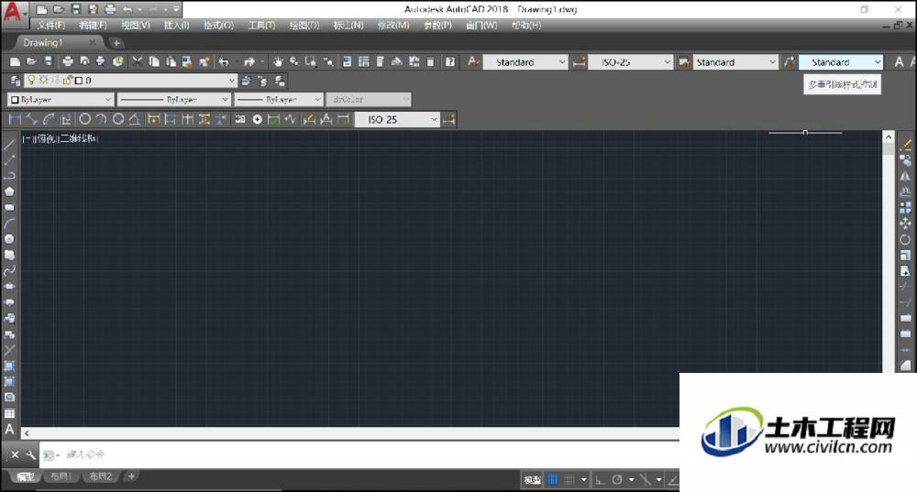Toggle grid display in the status bar

tap(553, 480)
